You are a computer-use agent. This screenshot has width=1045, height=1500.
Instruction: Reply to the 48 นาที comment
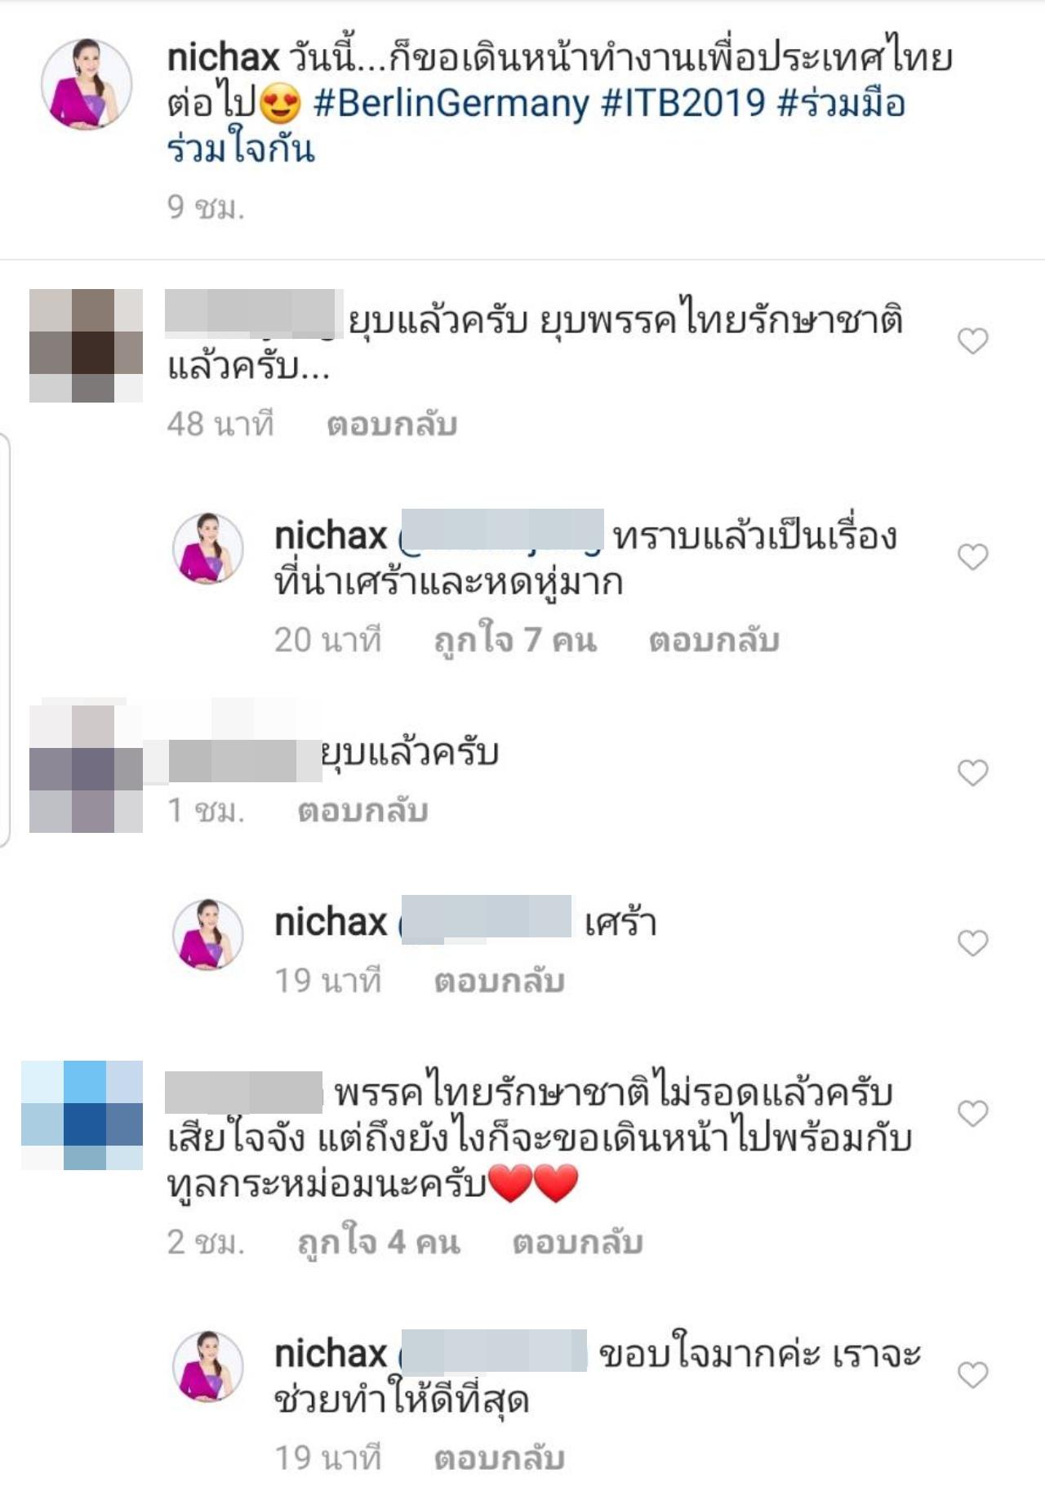(x=392, y=425)
